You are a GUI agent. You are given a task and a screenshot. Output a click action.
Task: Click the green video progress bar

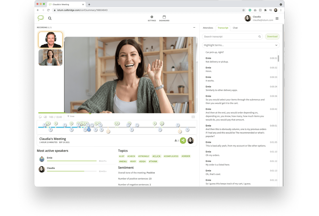[x=64, y=113]
